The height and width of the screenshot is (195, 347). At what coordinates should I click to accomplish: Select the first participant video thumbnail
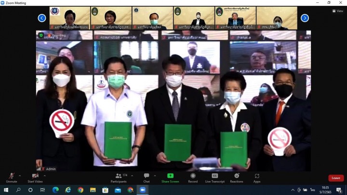[70, 18]
